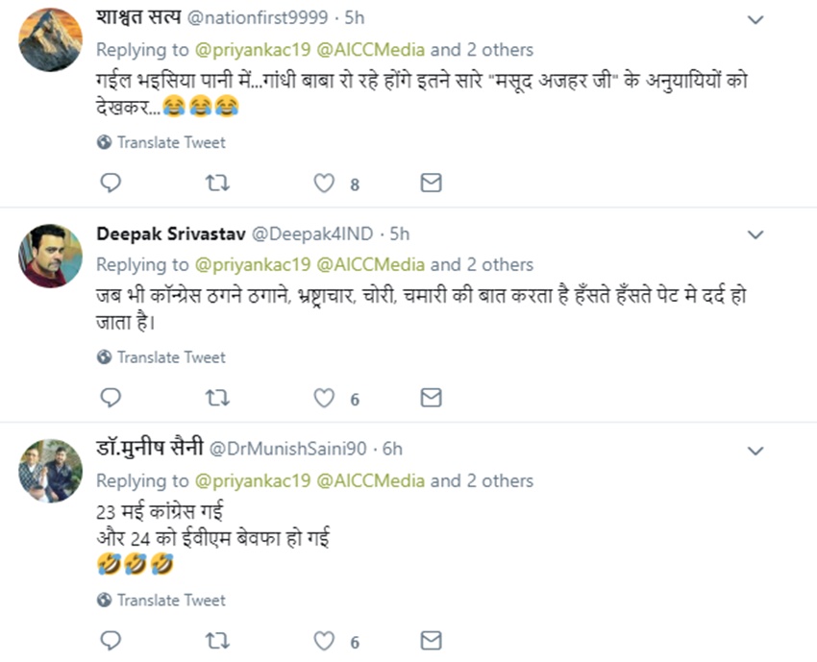Image resolution: width=817 pixels, height=662 pixels.
Task: Retweet DrMunishSaini90's tweet
Action: [218, 641]
